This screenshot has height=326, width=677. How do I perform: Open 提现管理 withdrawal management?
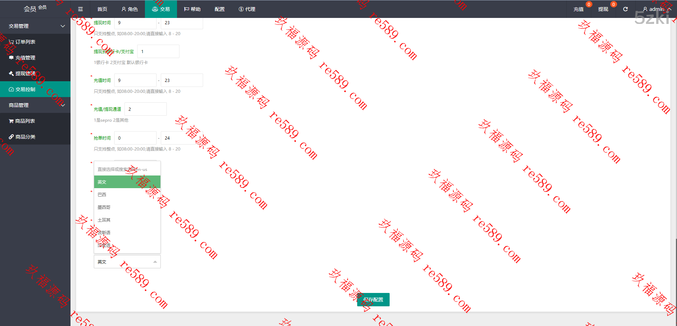25,73
